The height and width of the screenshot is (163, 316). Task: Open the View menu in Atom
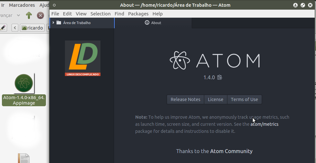click(x=81, y=14)
